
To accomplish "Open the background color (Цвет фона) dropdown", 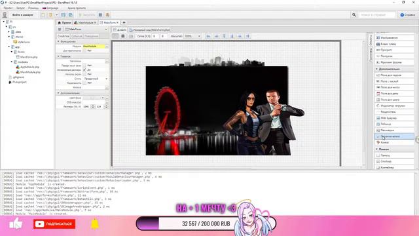I will point(93,98).
